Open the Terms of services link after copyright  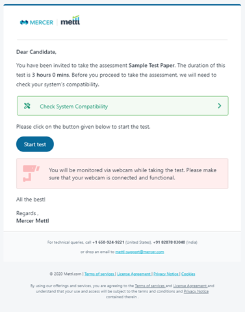(99, 274)
